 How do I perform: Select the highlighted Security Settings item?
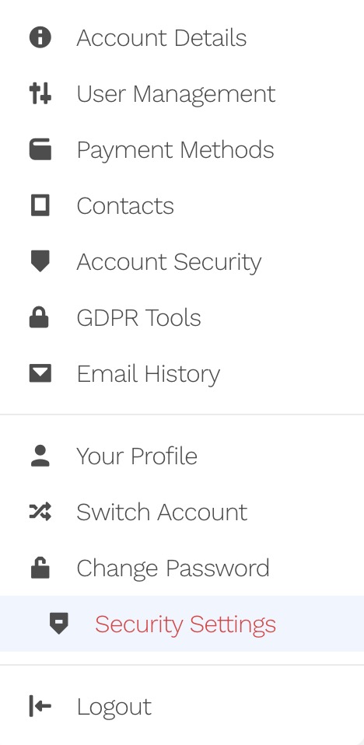click(x=182, y=624)
